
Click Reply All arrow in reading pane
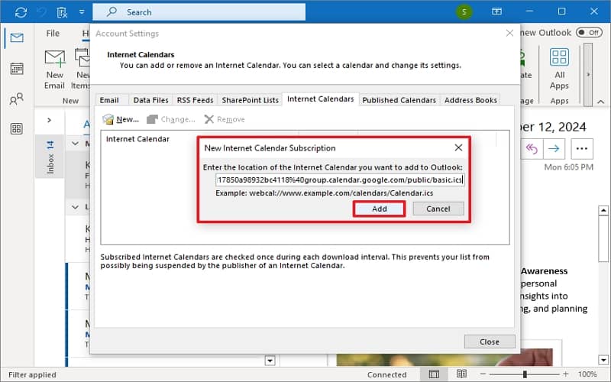tap(532, 148)
